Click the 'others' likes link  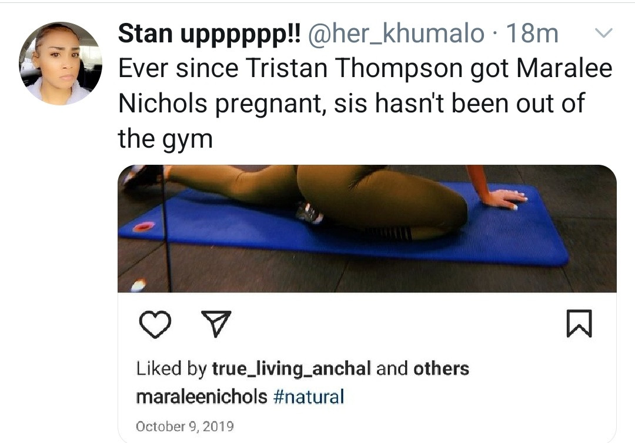pyautogui.click(x=441, y=369)
